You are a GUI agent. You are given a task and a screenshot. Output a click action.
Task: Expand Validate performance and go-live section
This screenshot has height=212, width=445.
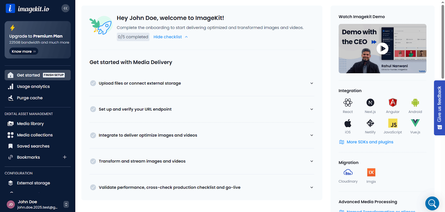(x=311, y=188)
